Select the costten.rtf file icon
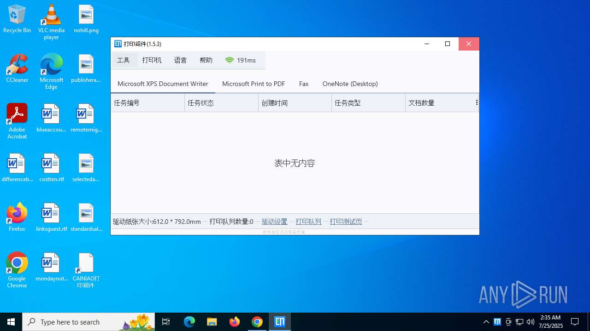This screenshot has height=331, width=590. pyautogui.click(x=51, y=168)
